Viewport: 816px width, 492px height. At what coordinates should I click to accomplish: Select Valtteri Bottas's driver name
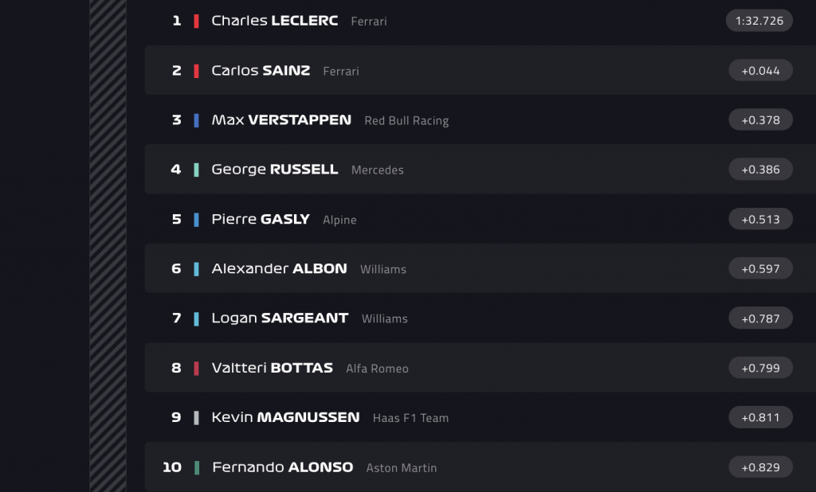point(272,368)
